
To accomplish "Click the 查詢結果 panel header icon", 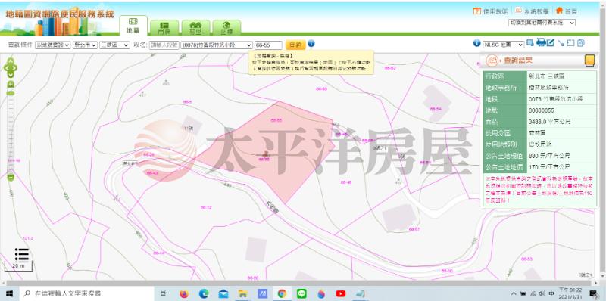I will pyautogui.click(x=492, y=61).
